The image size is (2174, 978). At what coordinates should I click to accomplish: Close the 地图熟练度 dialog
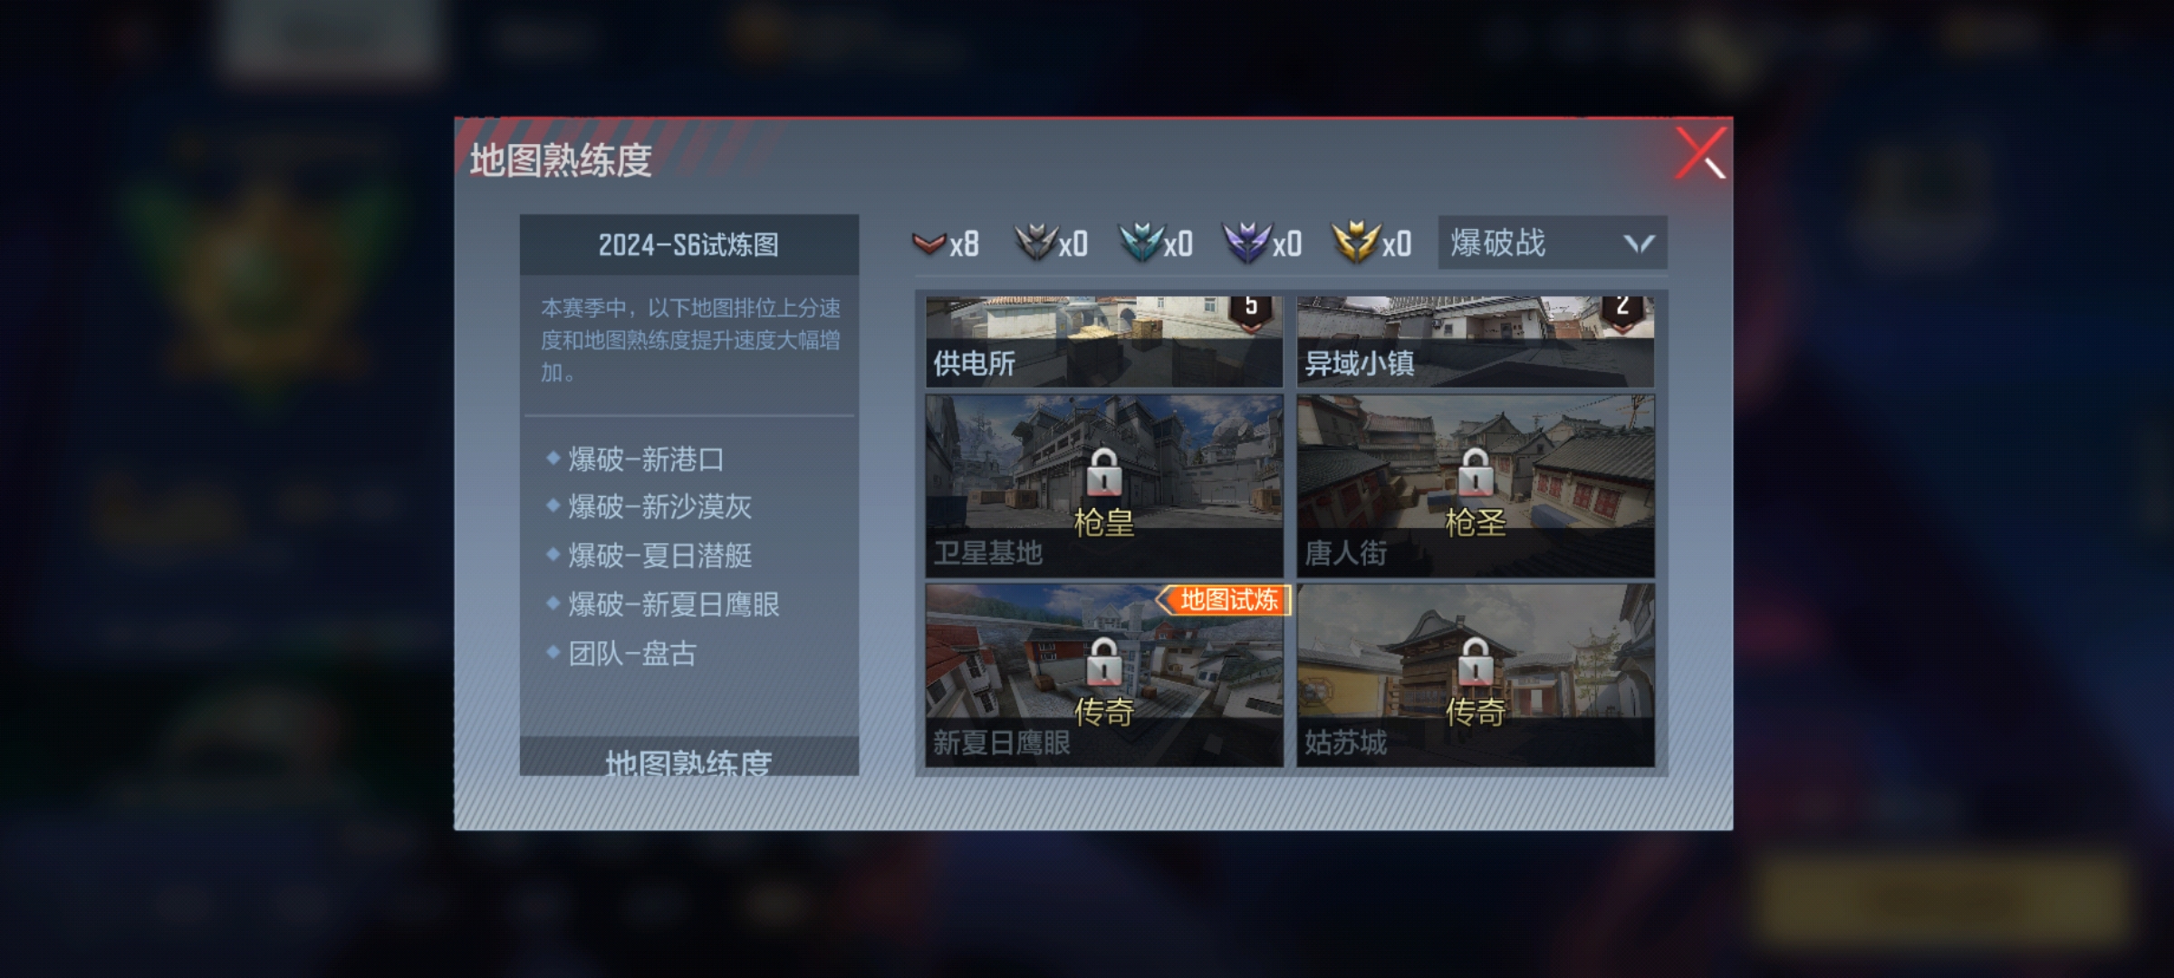coord(1700,153)
